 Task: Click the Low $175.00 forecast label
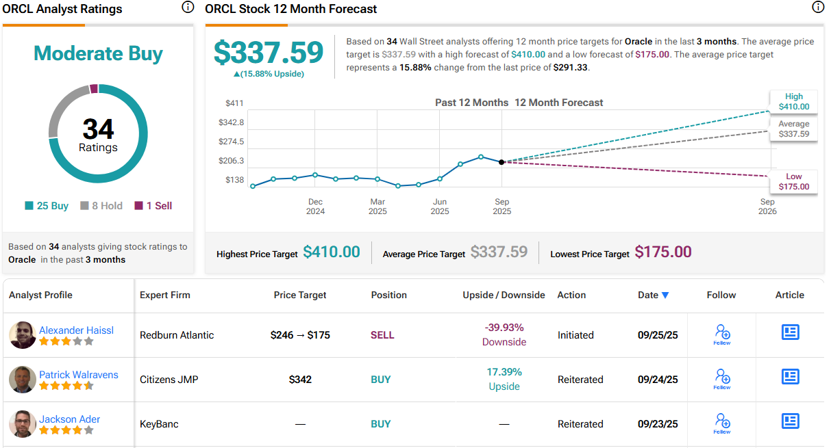pos(794,181)
